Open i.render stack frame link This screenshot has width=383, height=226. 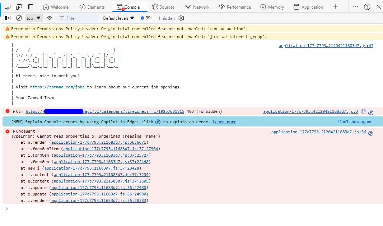(99, 200)
